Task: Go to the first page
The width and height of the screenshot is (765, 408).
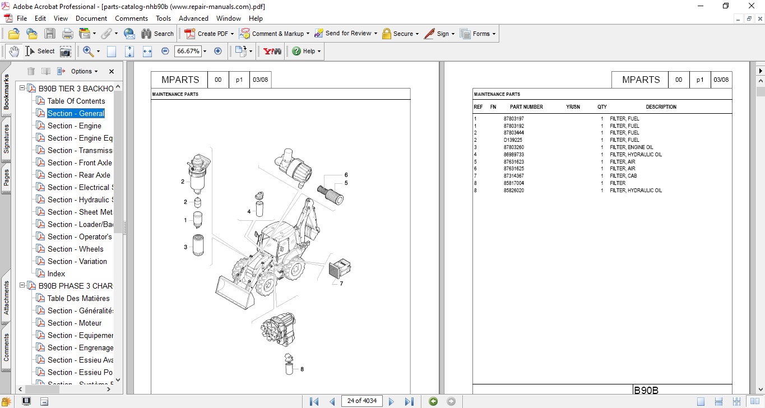Action: pyautogui.click(x=314, y=401)
